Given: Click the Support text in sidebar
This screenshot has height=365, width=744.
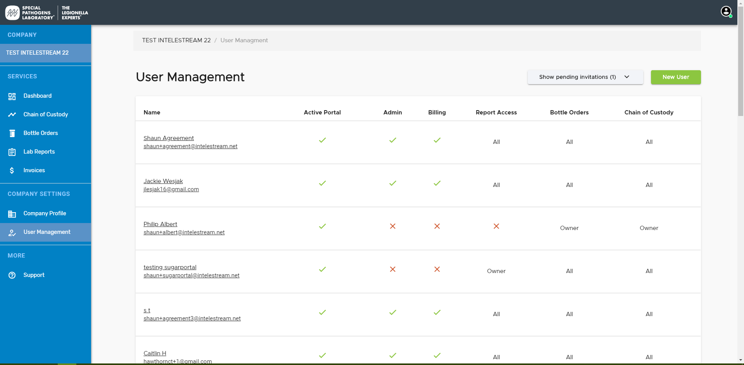Looking at the screenshot, I should click(x=34, y=275).
